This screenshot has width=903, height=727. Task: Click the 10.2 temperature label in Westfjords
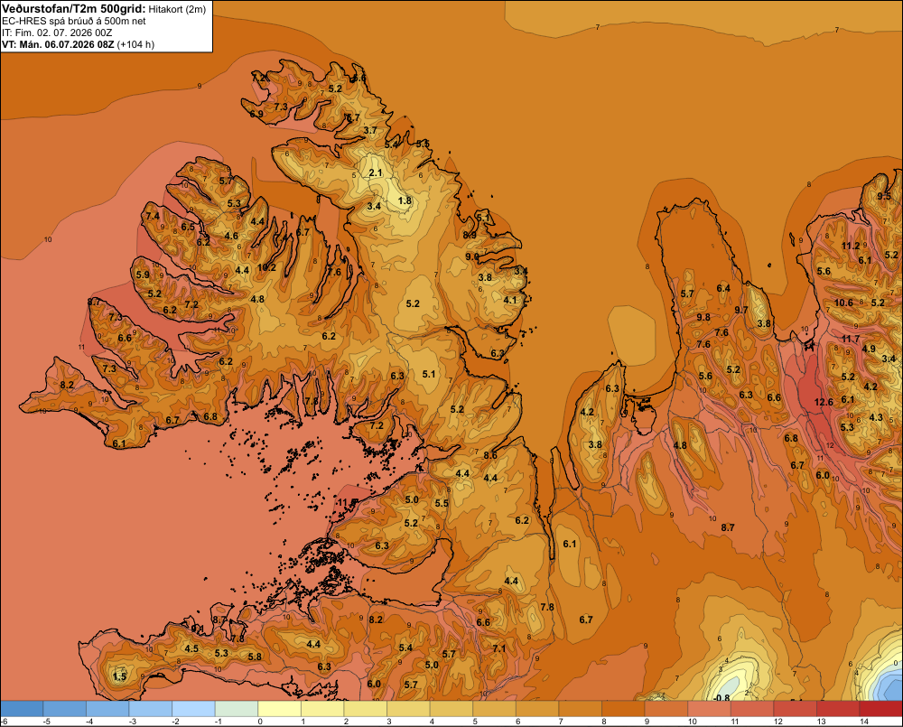coord(266,267)
